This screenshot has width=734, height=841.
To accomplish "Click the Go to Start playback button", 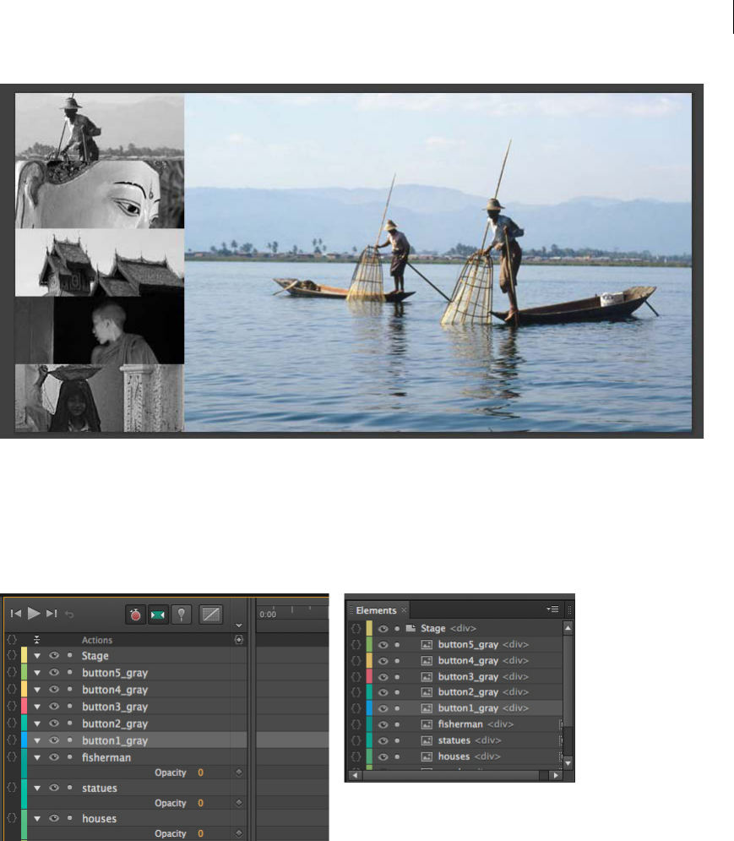I will pyautogui.click(x=16, y=613).
